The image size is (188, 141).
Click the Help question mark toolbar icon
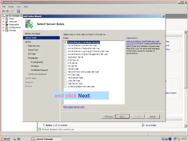tap(19, 11)
